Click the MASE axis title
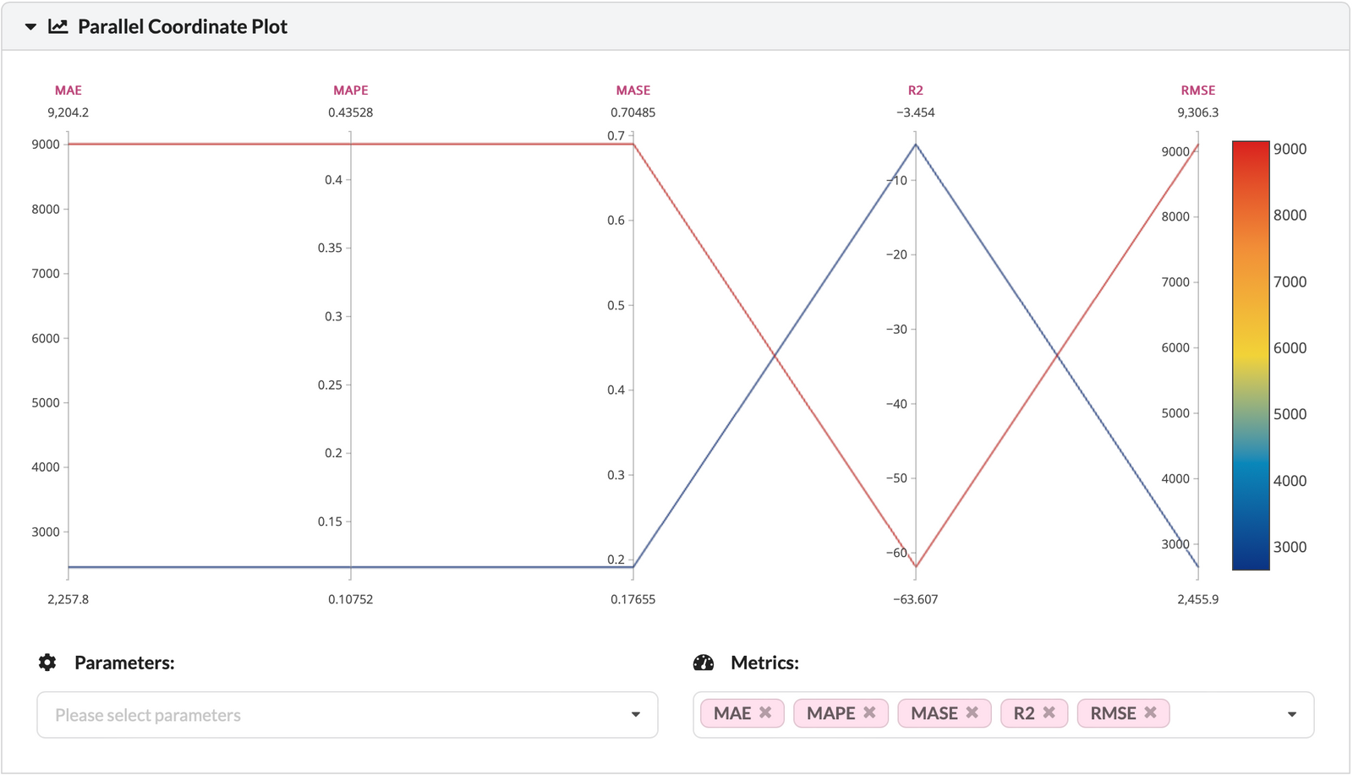Screen dimensions: 1353x775 [633, 90]
